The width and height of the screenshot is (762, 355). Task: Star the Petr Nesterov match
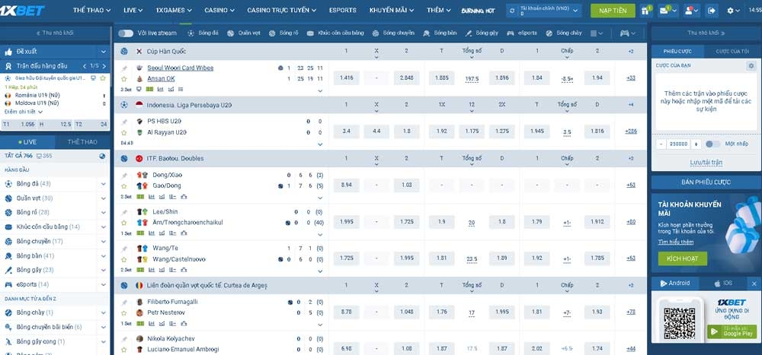tap(124, 312)
